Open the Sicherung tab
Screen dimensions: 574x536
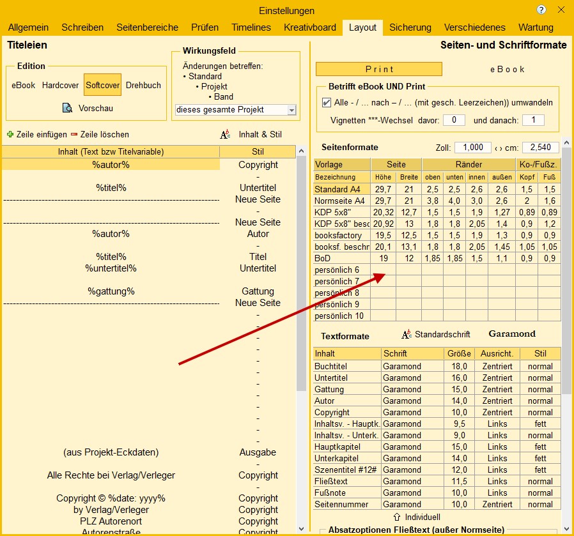[x=410, y=27]
